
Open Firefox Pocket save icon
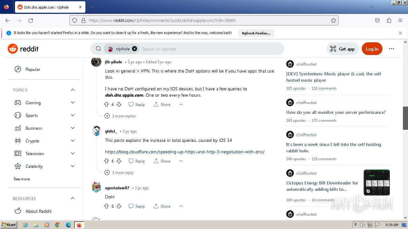tap(377, 20)
